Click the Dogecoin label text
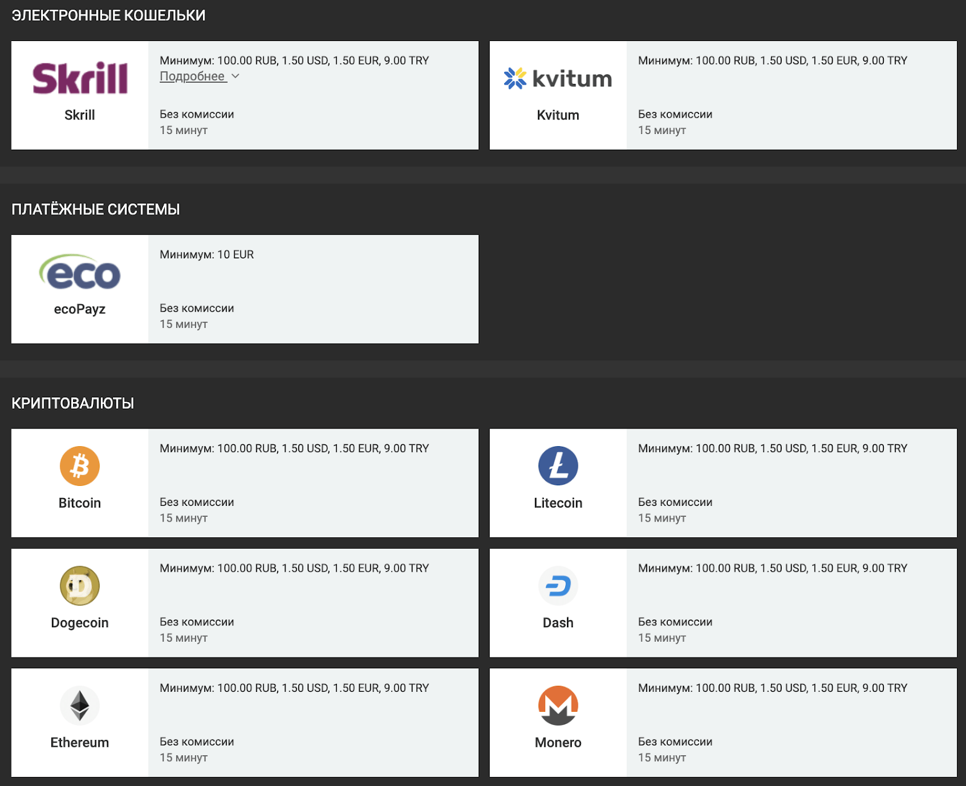This screenshot has height=786, width=966. point(80,623)
